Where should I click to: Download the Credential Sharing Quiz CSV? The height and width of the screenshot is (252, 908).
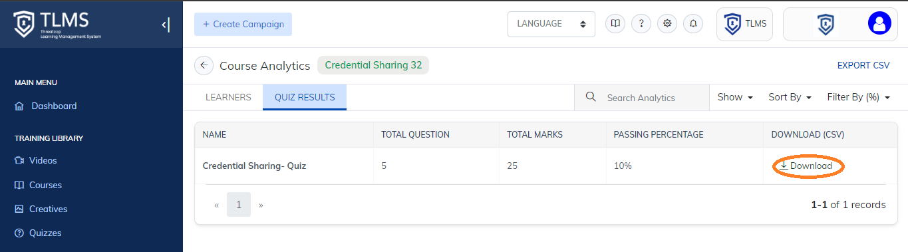coord(806,166)
